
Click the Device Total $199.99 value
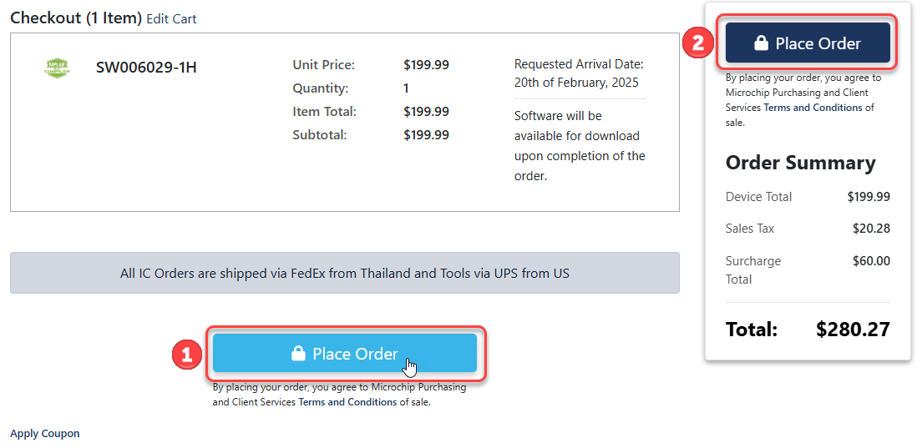point(869,197)
